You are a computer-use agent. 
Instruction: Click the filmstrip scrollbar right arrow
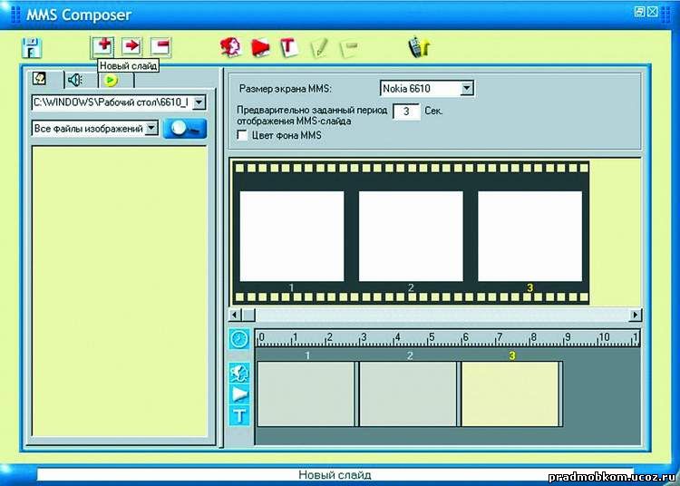pyautogui.click(x=636, y=315)
